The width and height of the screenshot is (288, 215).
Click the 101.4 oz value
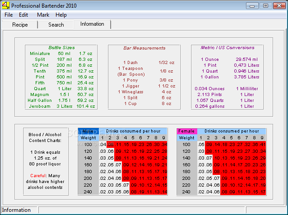[86, 106]
